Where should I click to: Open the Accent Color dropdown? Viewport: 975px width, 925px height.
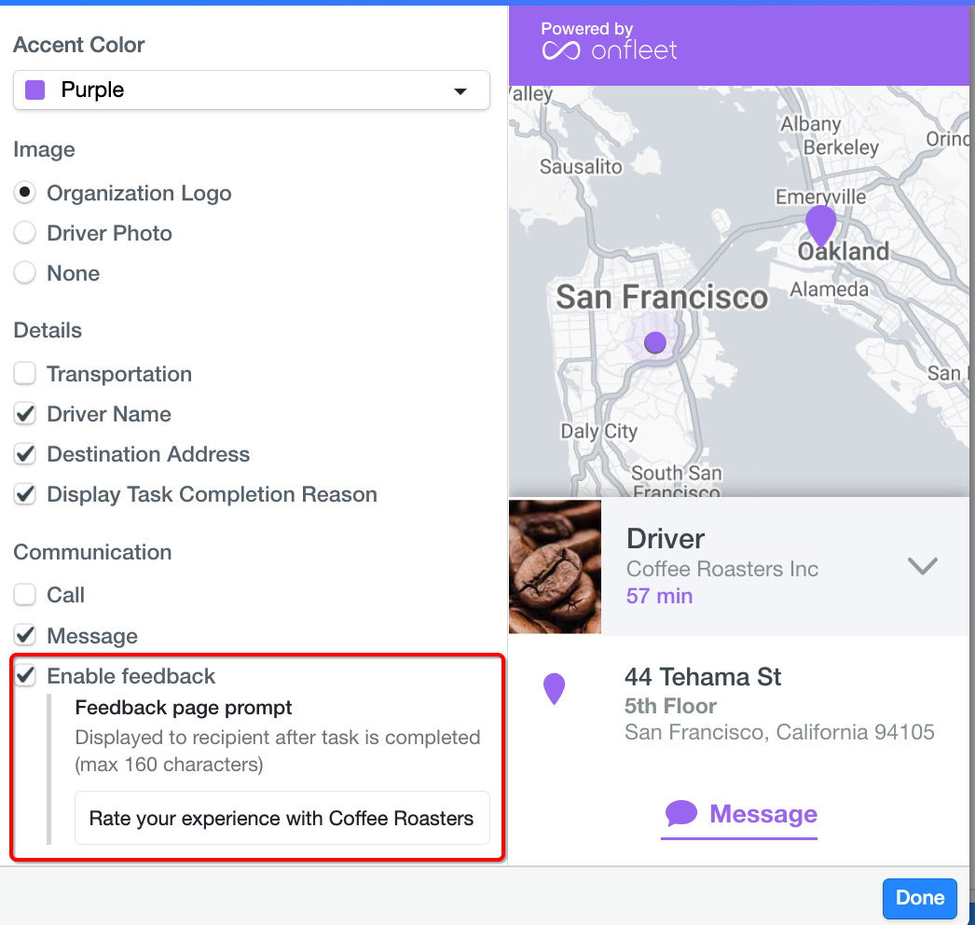pyautogui.click(x=252, y=90)
